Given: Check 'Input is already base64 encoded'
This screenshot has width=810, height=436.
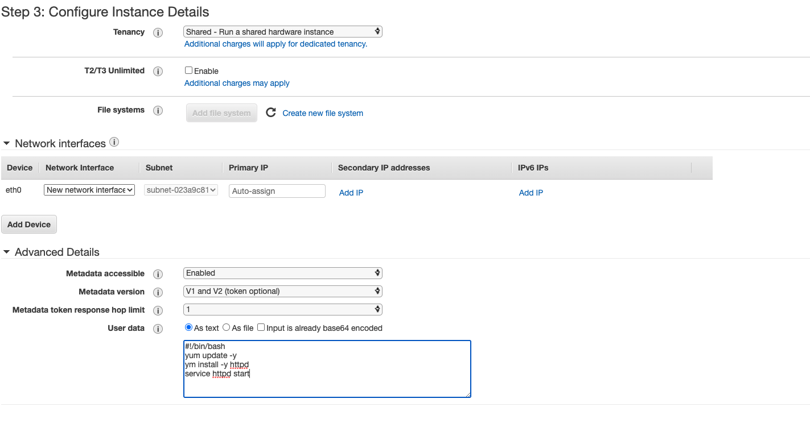Looking at the screenshot, I should click(x=261, y=327).
